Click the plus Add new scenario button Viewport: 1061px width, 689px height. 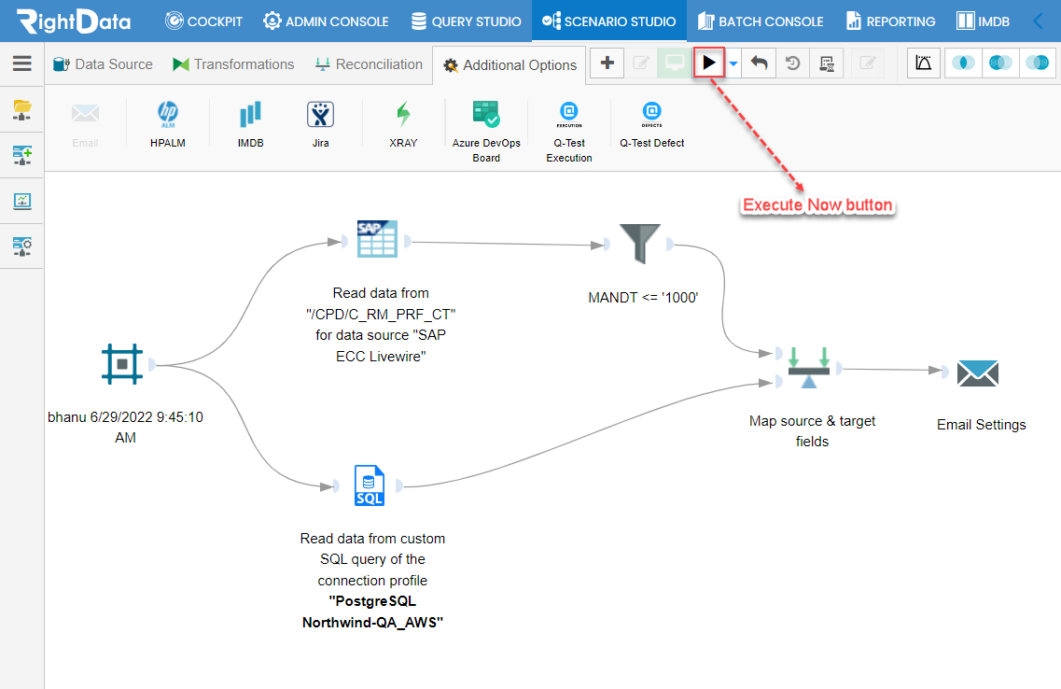coord(607,63)
